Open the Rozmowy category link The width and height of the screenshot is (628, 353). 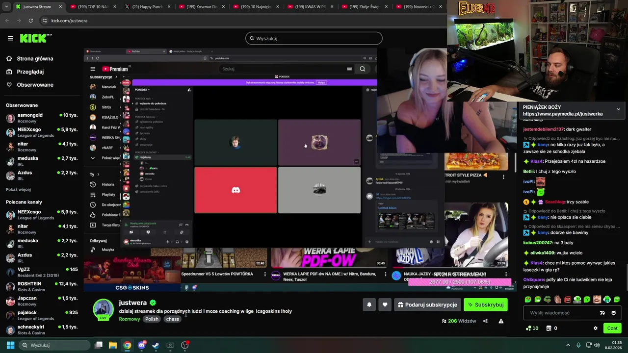click(x=130, y=319)
